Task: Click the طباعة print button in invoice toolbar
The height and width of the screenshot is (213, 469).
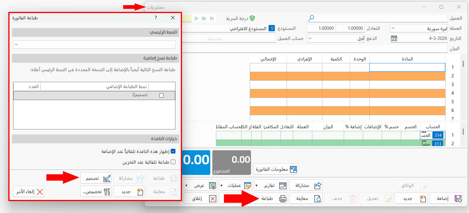Action: [x=271, y=198]
